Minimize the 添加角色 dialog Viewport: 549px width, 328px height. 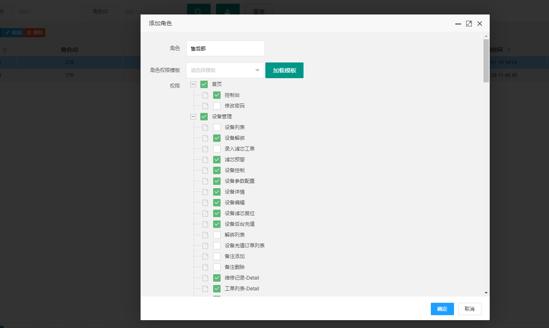pyautogui.click(x=458, y=24)
